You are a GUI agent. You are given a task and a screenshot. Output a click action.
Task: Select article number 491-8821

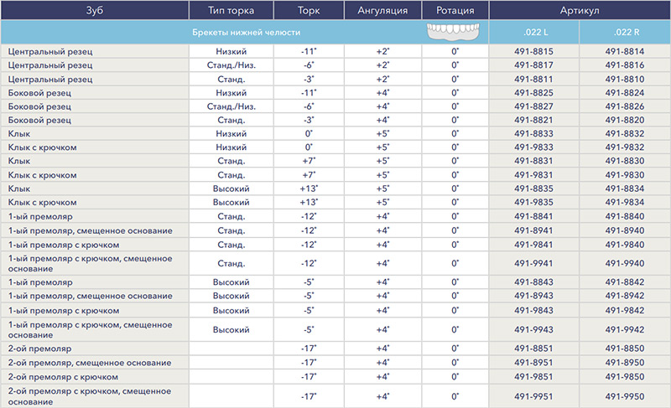pos(533,120)
